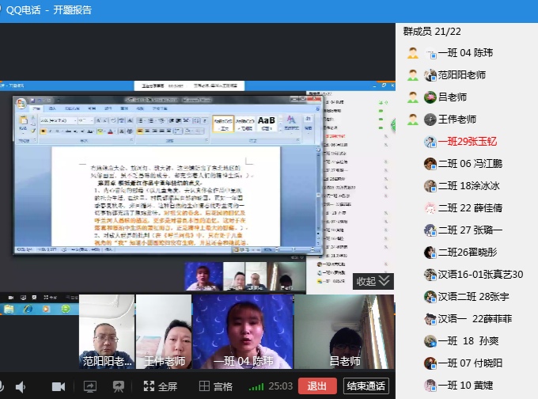The image size is (538, 399).
Task: Click the shared Word document screen
Action: click(x=166, y=190)
